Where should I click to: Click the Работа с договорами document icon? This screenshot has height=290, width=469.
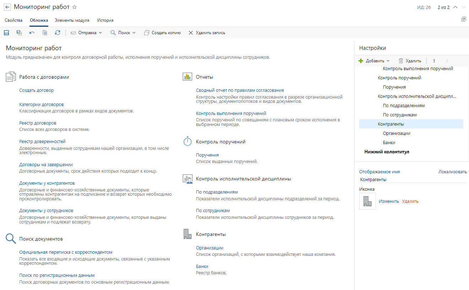pyautogui.click(x=11, y=77)
